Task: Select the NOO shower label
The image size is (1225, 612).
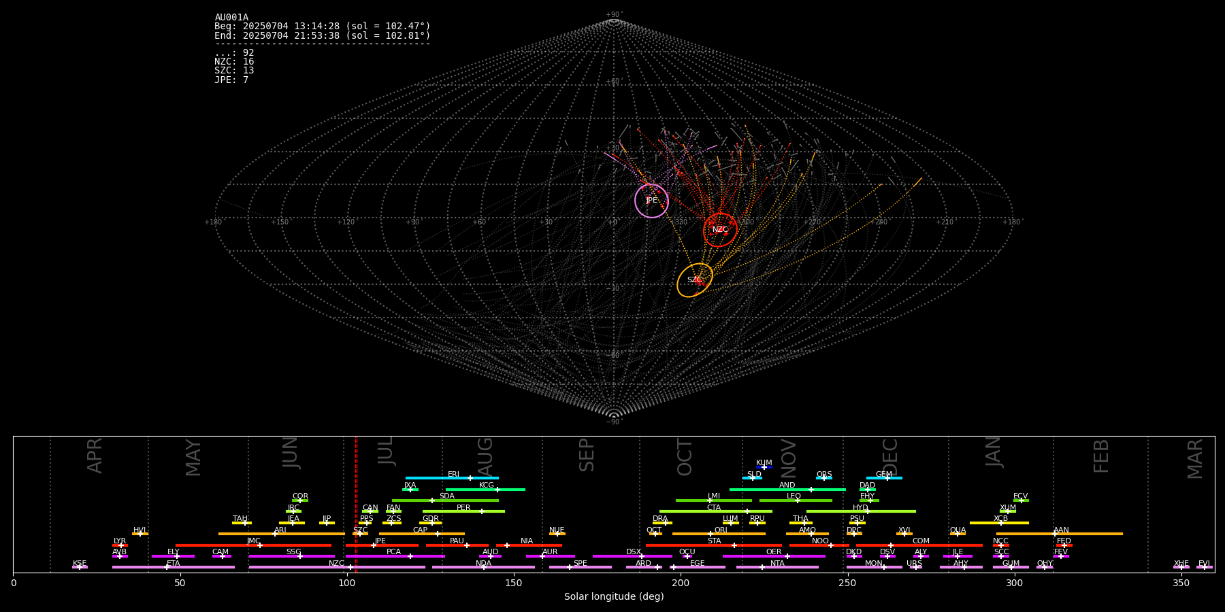Action: (x=821, y=541)
